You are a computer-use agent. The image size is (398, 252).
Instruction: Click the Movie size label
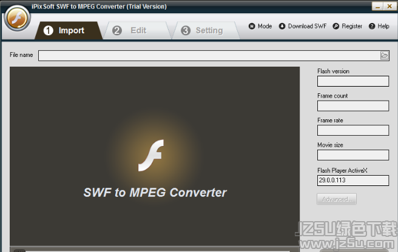[330, 145]
